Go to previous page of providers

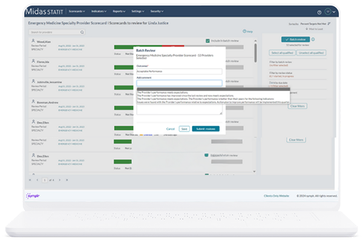pos(38,180)
